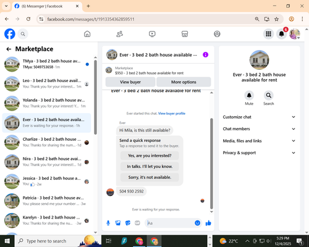Open the Marketplace icon in top navigation
Image resolution: width=309 pixels, height=247 pixels.
click(x=185, y=34)
